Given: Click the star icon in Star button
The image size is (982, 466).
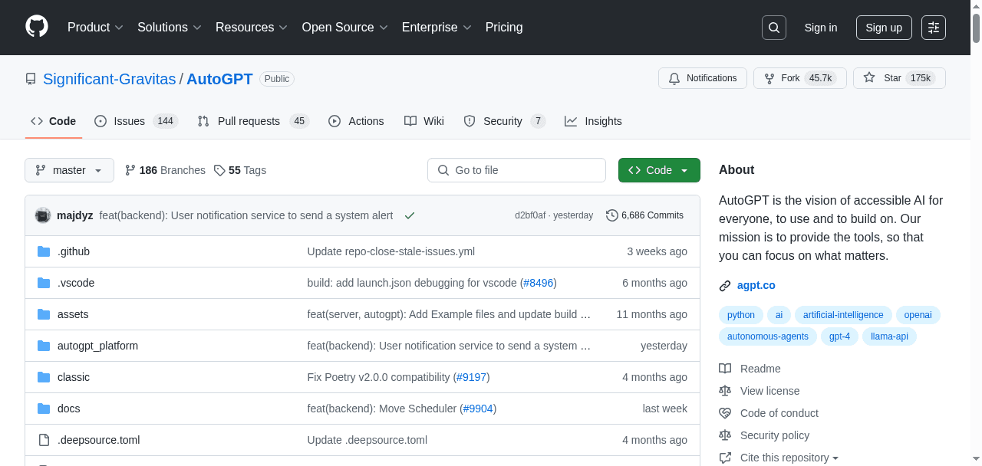Looking at the screenshot, I should [869, 78].
